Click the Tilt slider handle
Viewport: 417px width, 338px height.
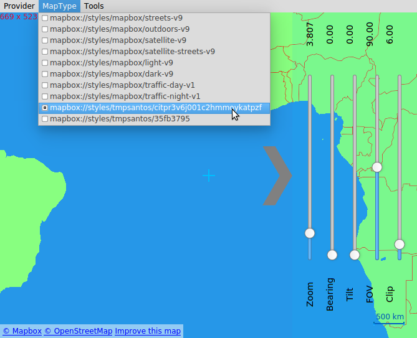click(355, 255)
